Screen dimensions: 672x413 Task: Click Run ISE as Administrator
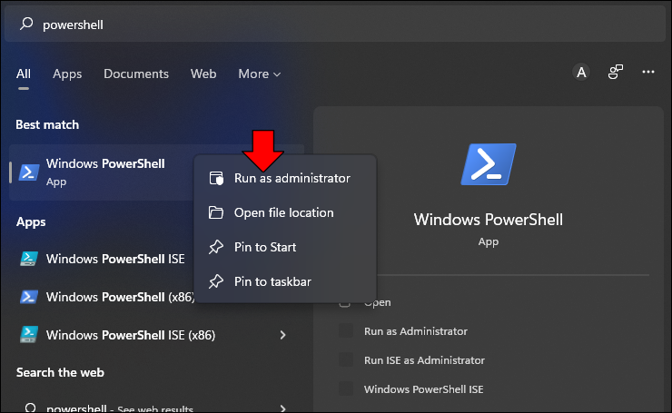(424, 360)
